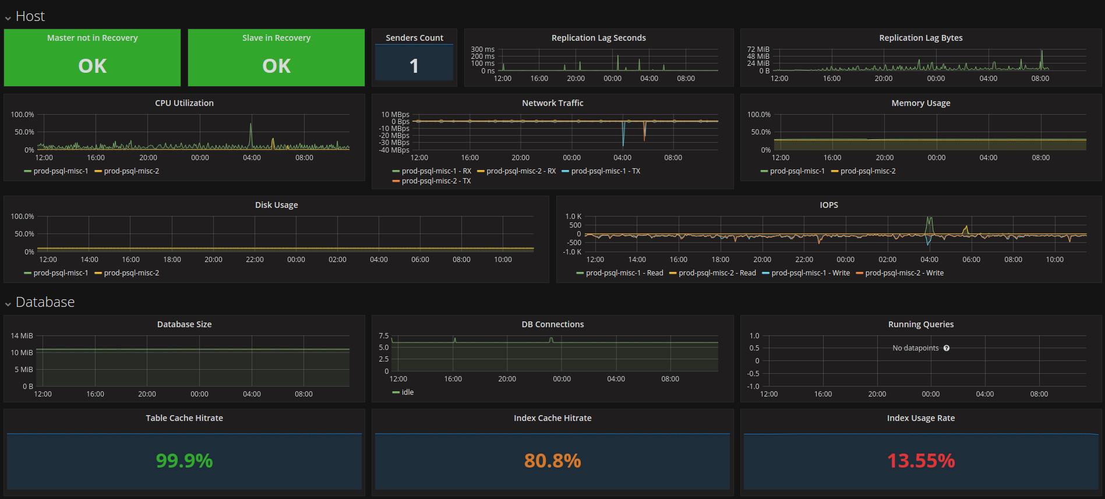This screenshot has height=499, width=1105.
Task: Collapse the Host row chevron
Action: tap(8, 18)
